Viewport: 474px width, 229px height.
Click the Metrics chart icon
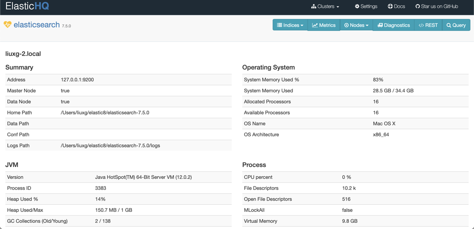pyautogui.click(x=315, y=25)
